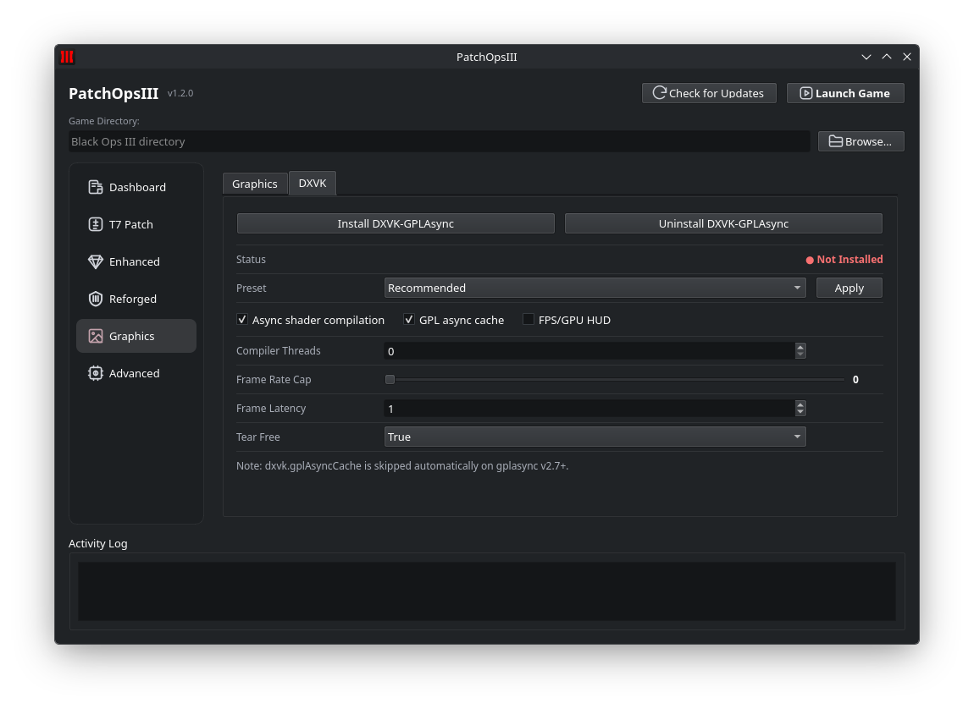Uncheck GPL async cache
This screenshot has width=974, height=709.
click(409, 320)
